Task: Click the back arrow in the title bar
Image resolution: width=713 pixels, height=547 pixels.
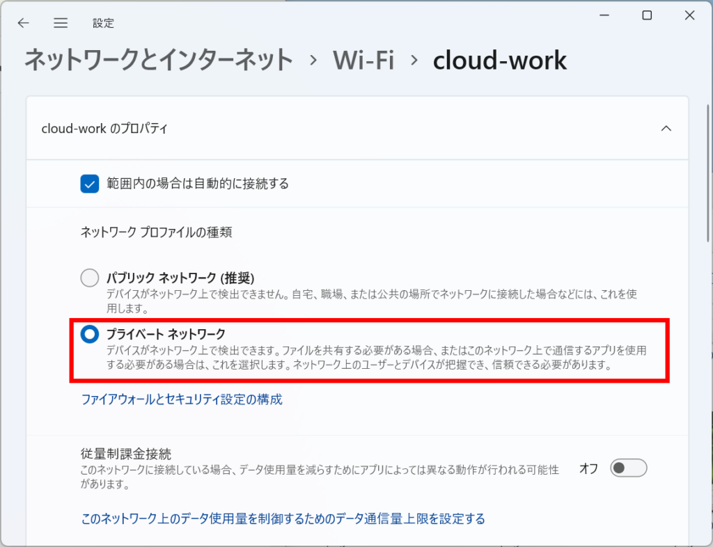Action: pos(24,23)
